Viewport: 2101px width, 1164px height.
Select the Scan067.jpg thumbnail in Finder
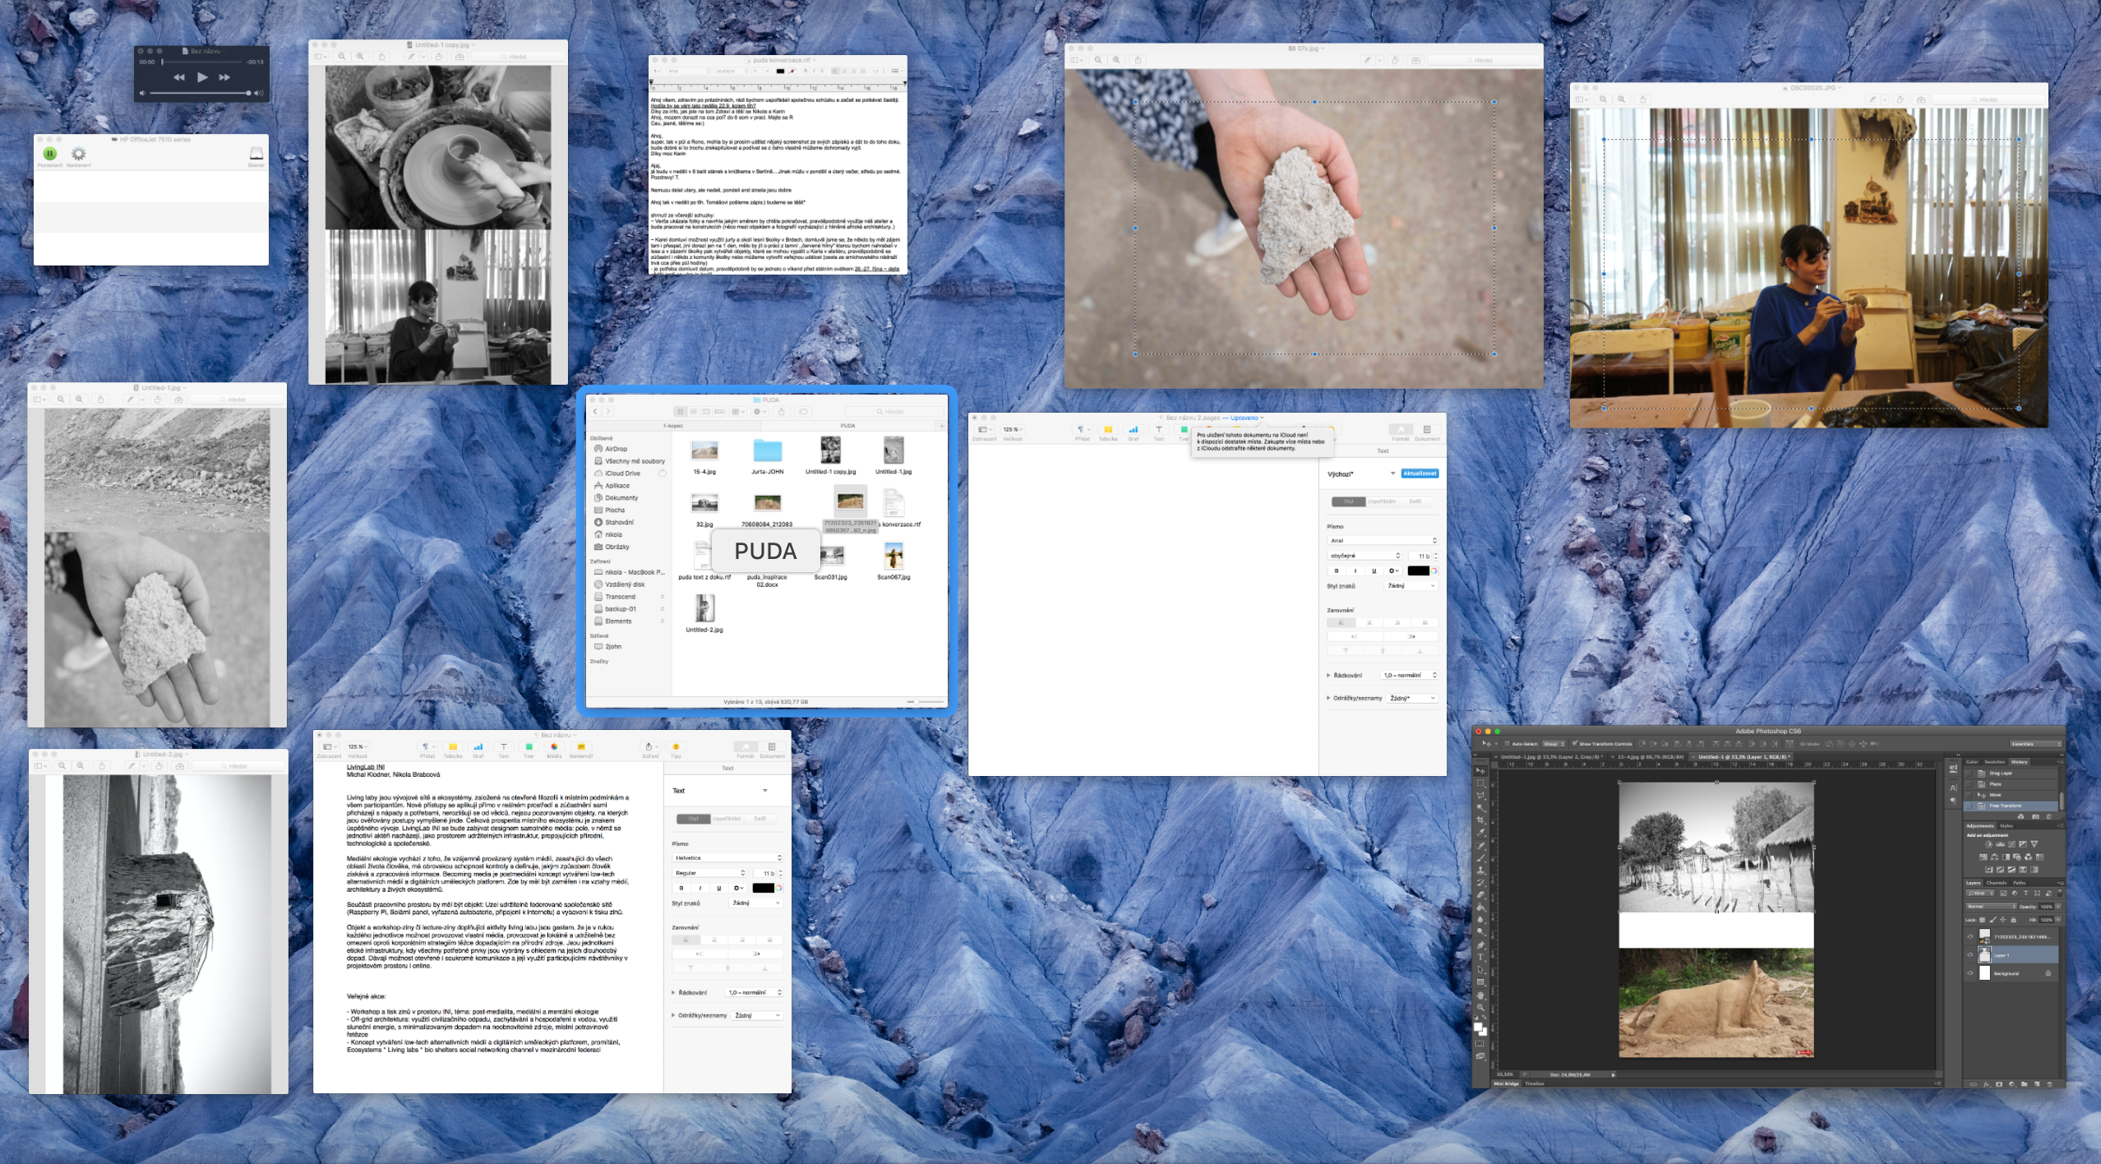click(x=894, y=557)
